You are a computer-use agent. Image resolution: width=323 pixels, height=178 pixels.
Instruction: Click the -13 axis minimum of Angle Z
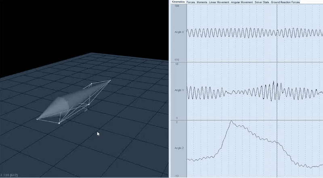[x=176, y=176]
